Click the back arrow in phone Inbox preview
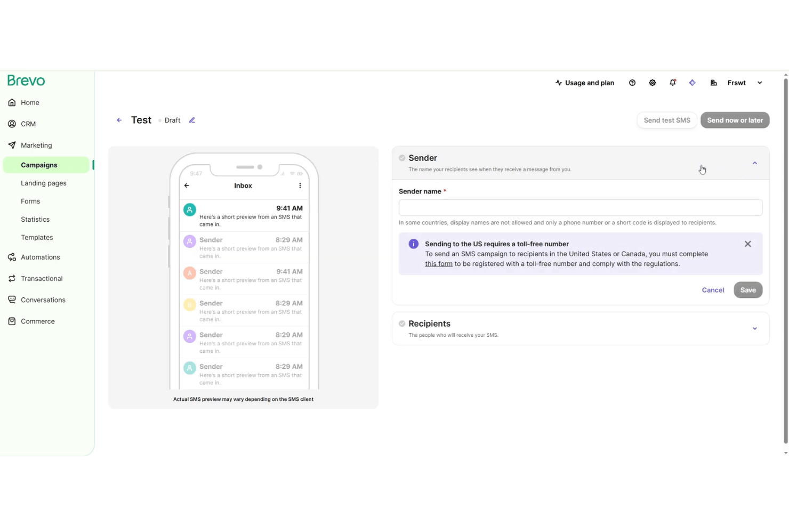 tap(187, 185)
